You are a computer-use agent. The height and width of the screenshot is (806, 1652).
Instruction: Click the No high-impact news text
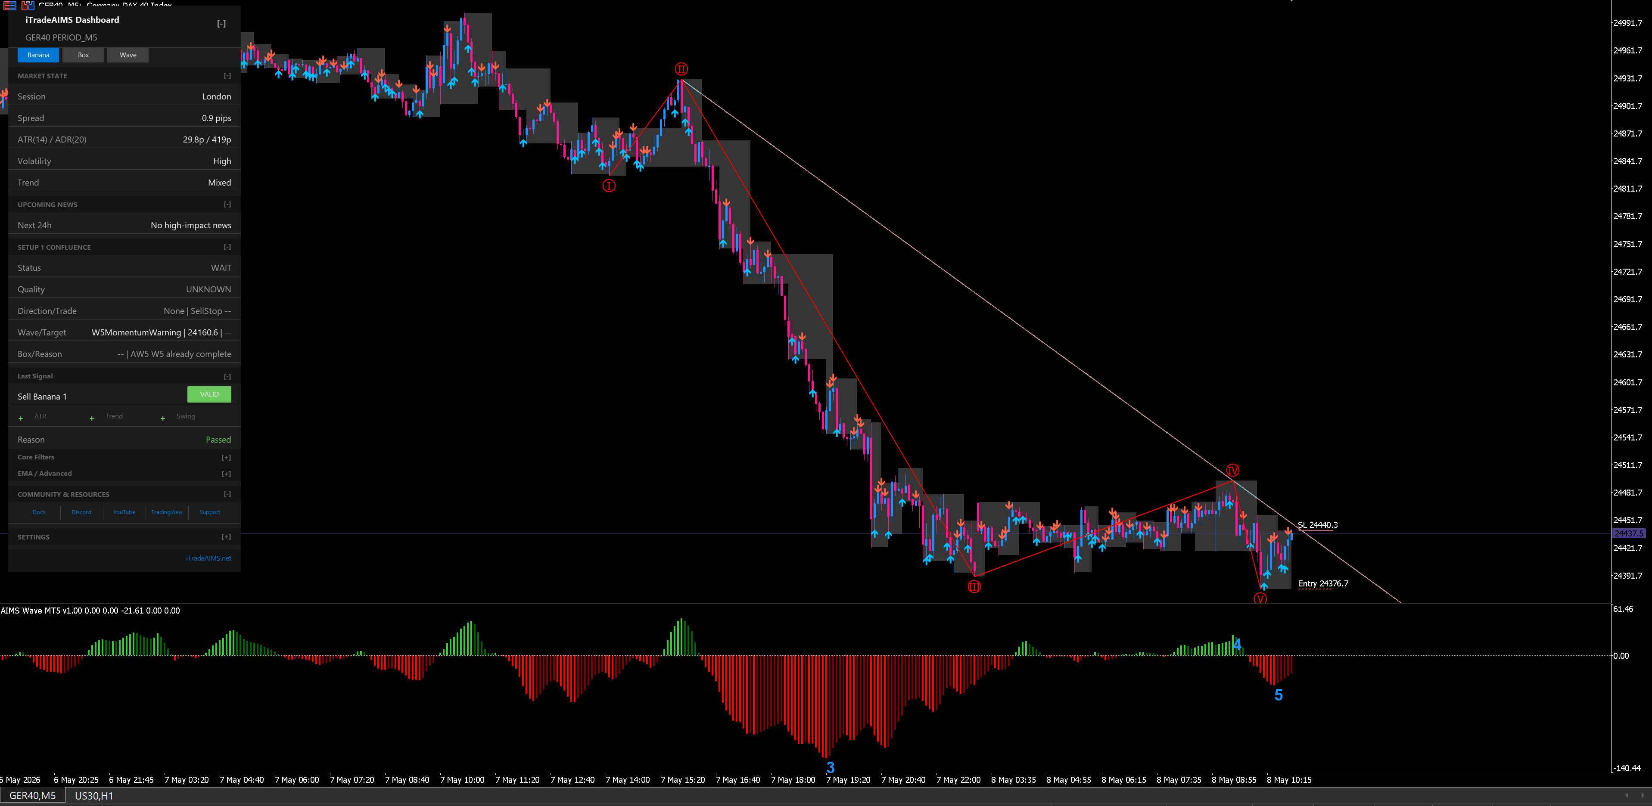[190, 225]
